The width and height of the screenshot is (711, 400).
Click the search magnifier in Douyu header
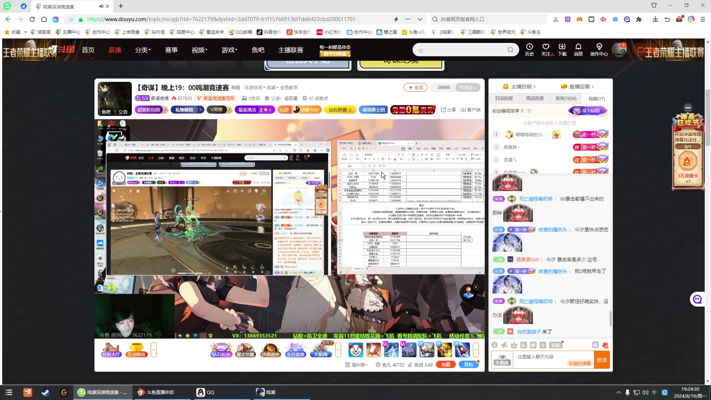[510, 50]
